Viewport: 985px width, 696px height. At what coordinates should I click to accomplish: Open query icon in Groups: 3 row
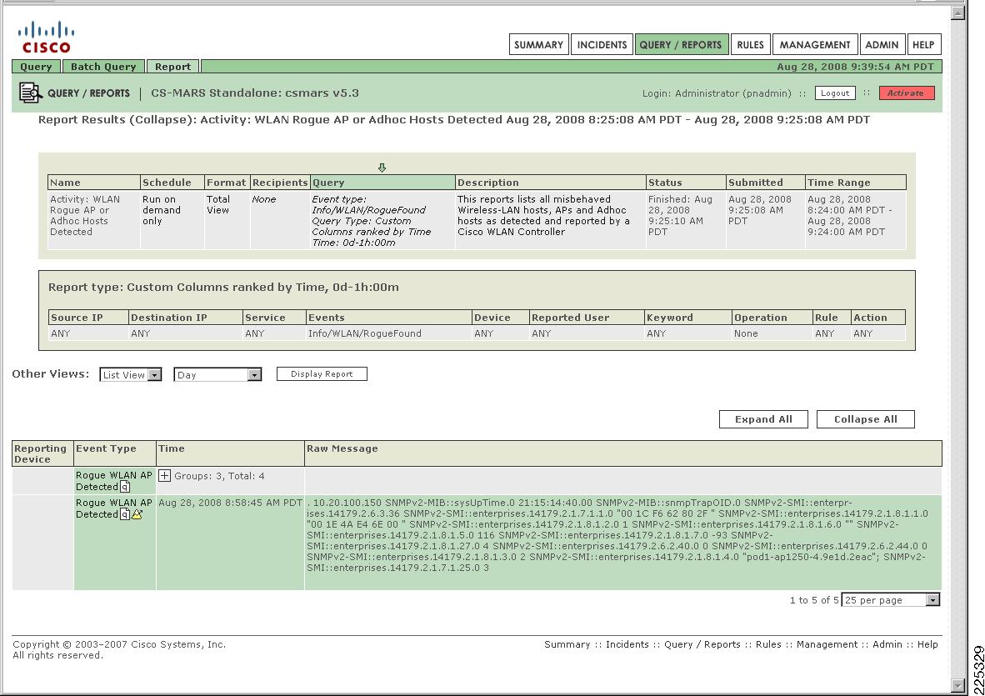point(125,487)
